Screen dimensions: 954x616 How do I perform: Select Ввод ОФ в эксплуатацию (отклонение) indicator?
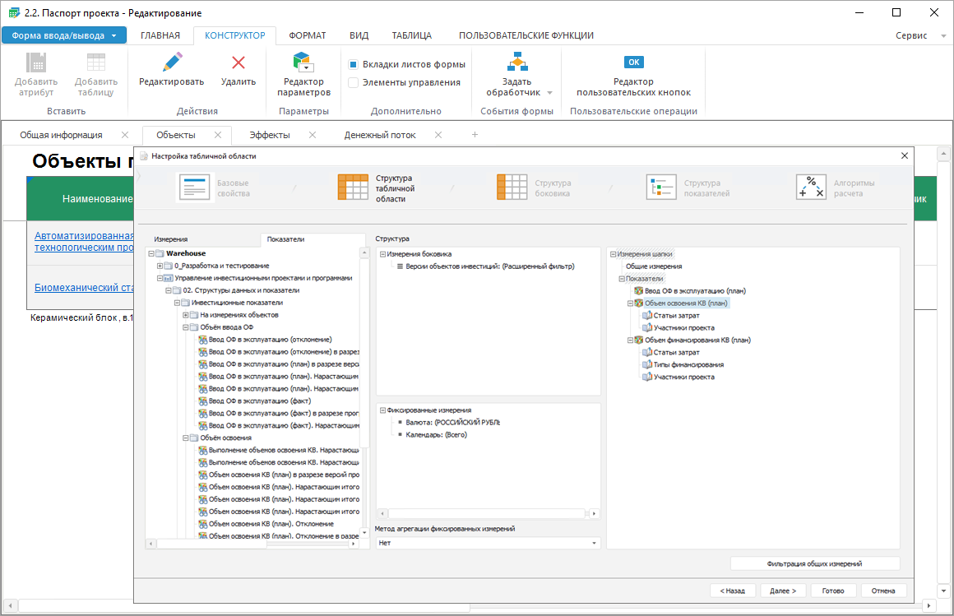[270, 340]
